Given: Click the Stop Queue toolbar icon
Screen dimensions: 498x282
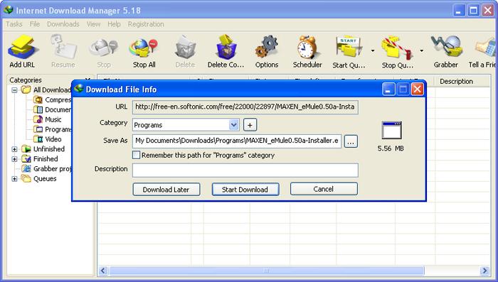Looking at the screenshot, I should (x=397, y=48).
